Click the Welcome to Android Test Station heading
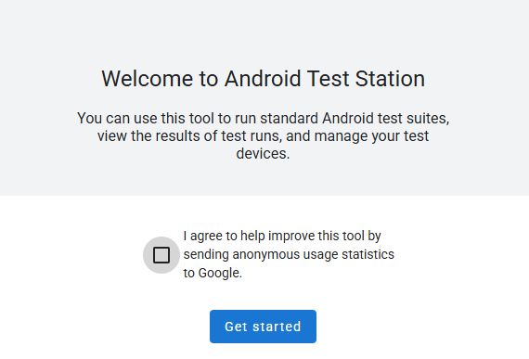The width and height of the screenshot is (529, 359). point(264,79)
